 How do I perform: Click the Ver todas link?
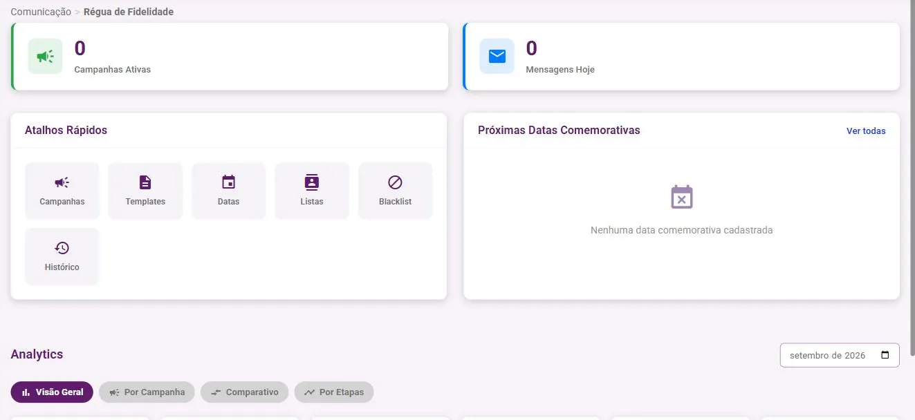click(x=866, y=131)
